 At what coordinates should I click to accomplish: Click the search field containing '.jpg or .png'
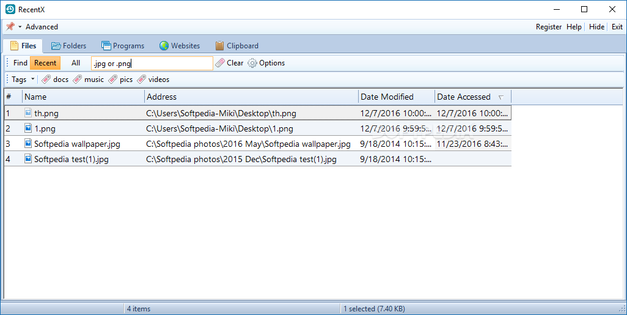tap(152, 63)
